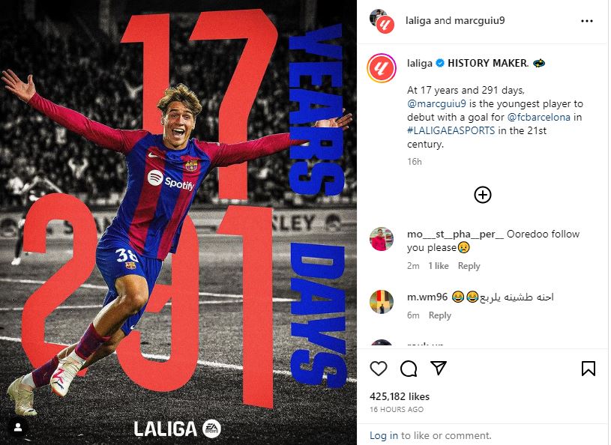The height and width of the screenshot is (445, 611).
Task: Open mo__st__pha__per__ profile picture
Action: (x=382, y=239)
